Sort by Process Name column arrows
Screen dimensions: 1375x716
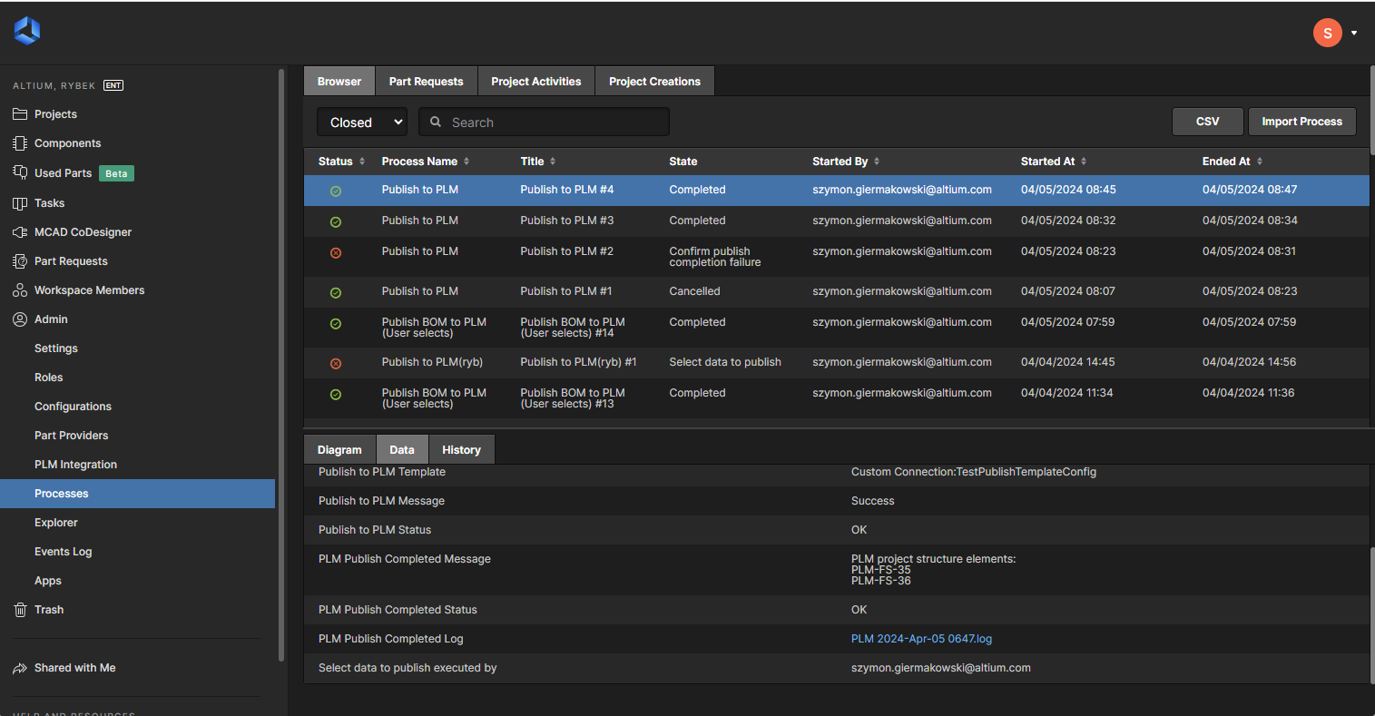467,162
